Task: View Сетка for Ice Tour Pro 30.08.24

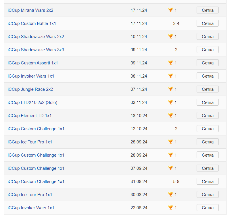Action: pyautogui.click(x=208, y=194)
